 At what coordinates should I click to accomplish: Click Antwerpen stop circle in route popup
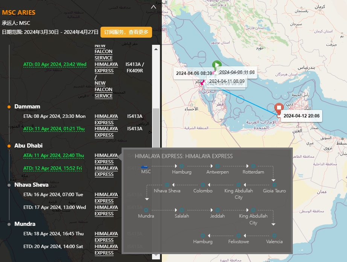point(218,166)
